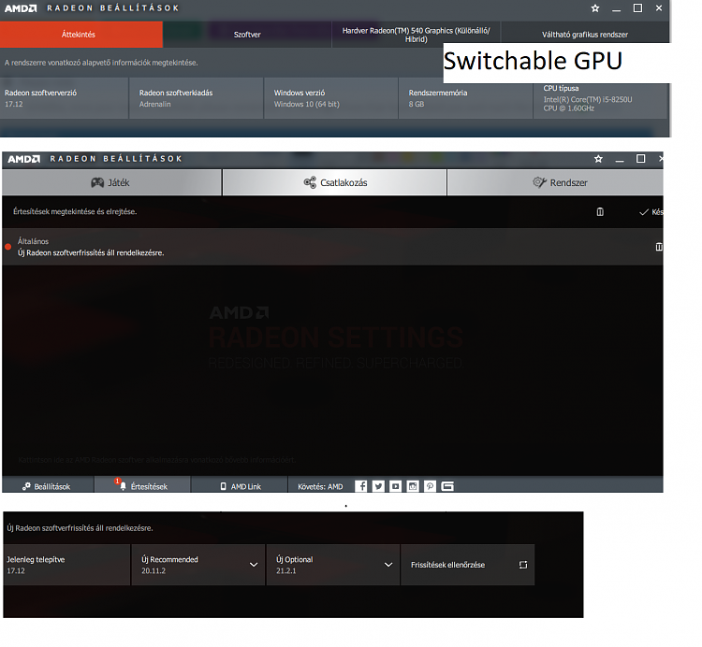Viewport: 702px width, 647px height.
Task: Delete the Általános notification with its trash icon
Action: (659, 247)
